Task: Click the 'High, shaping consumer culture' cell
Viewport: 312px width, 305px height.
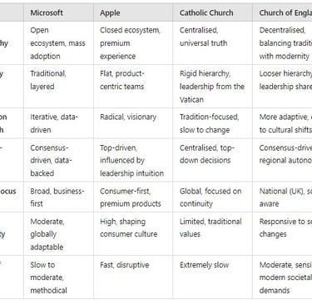Action: click(x=133, y=234)
